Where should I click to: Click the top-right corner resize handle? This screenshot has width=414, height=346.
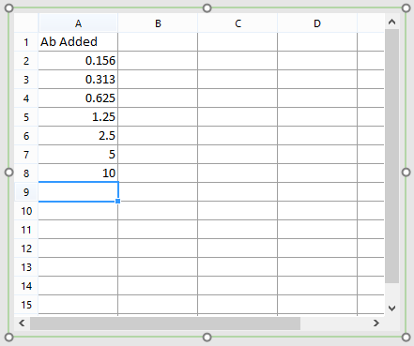(x=406, y=8)
